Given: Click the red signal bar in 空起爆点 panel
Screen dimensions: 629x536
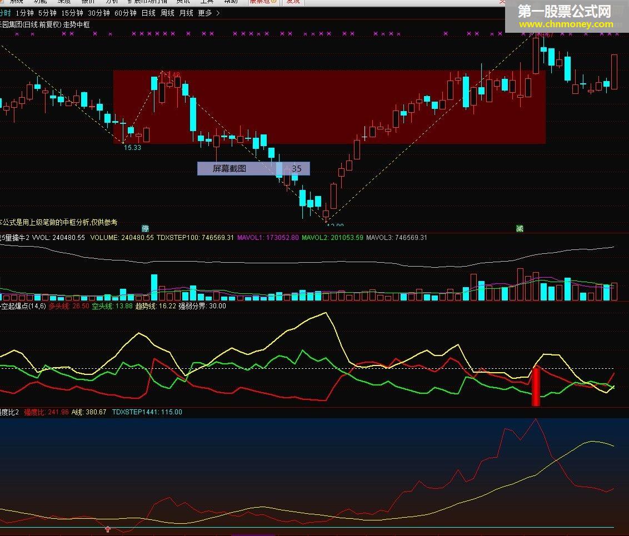Looking at the screenshot, I should tap(536, 387).
